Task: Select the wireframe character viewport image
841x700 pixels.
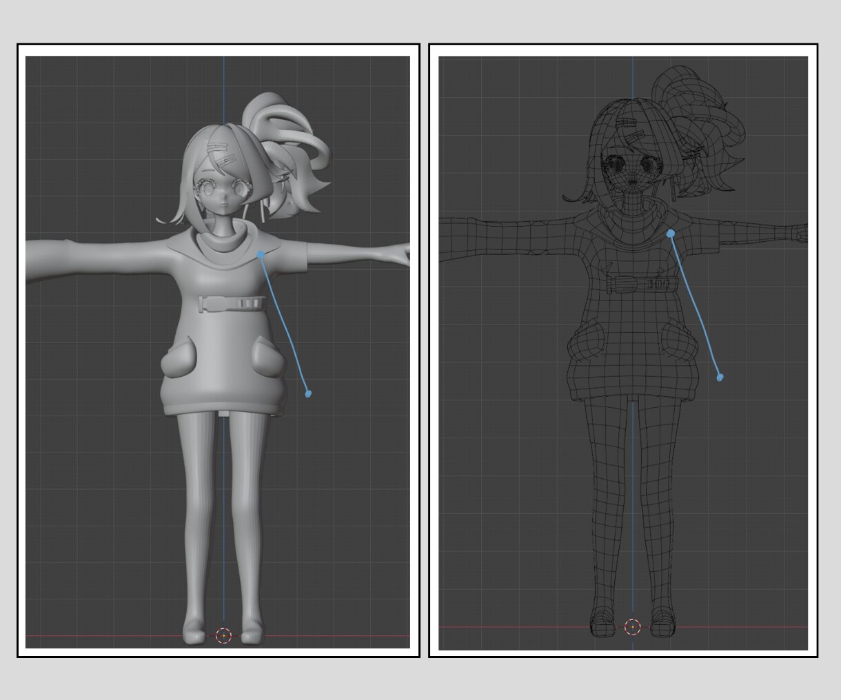Action: tap(623, 353)
